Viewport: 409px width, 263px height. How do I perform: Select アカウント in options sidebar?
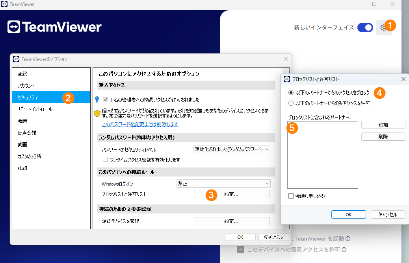[x=51, y=86]
